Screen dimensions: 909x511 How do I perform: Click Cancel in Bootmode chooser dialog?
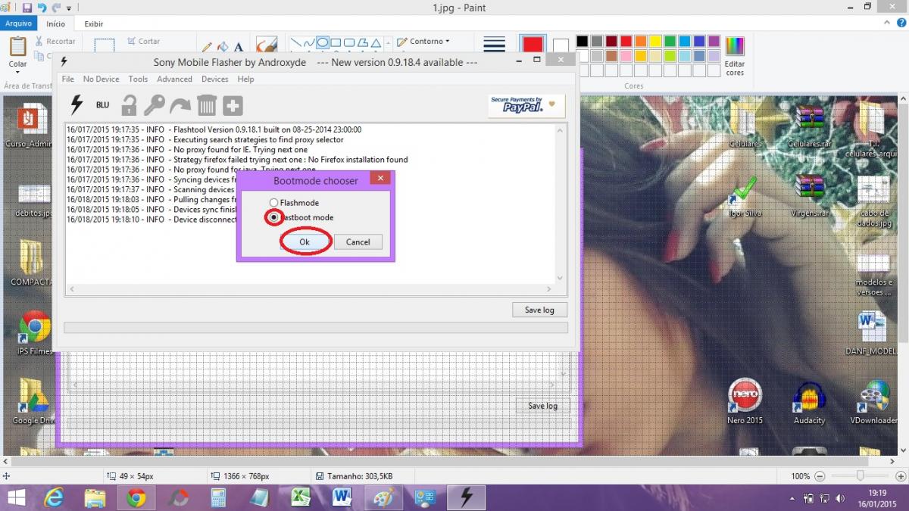click(358, 241)
